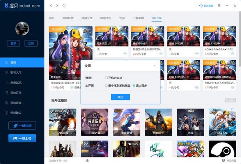The width and height of the screenshot is (241, 164).
Task: Click the notification bell in the status bar
Action: (88, 160)
